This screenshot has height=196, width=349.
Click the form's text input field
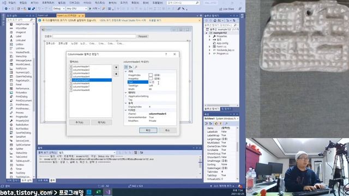[94, 36]
